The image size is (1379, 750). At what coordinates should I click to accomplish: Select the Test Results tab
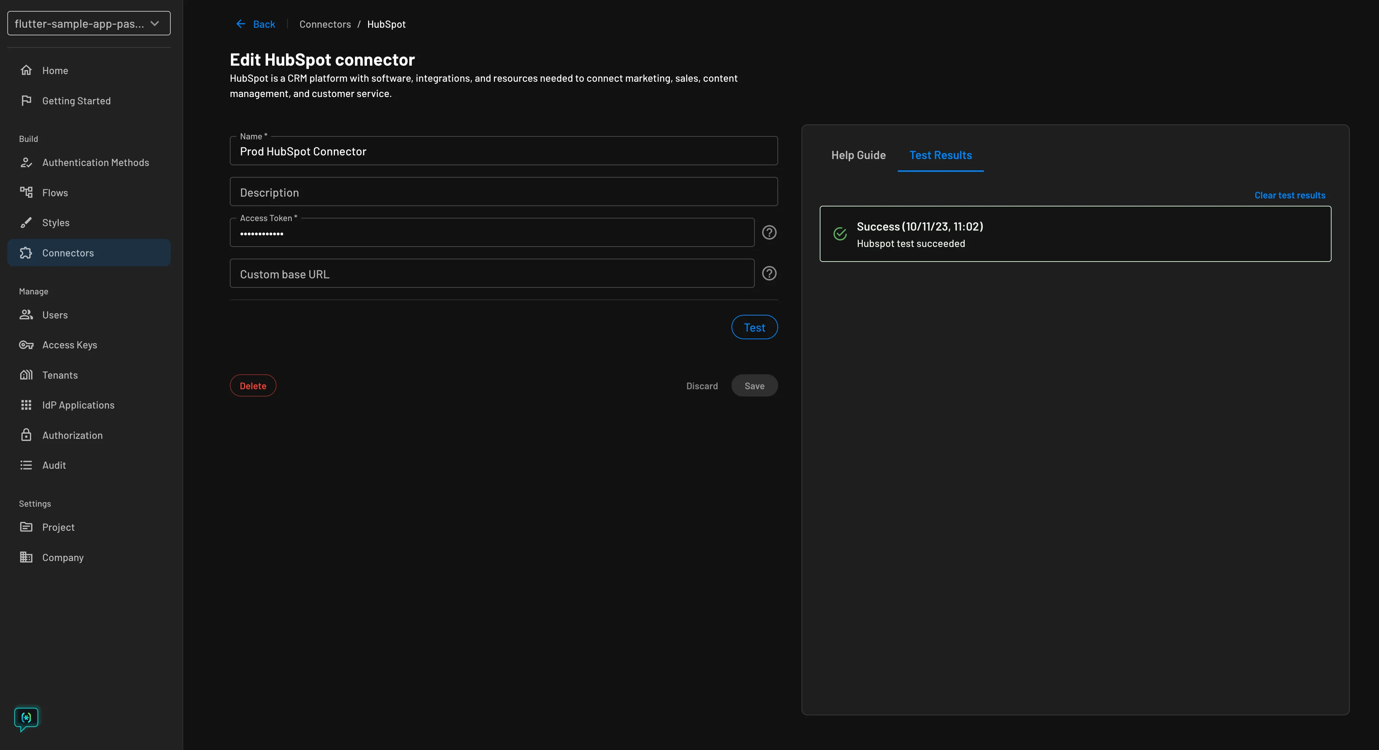940,155
